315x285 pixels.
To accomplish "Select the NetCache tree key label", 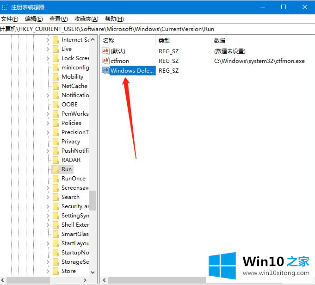I will tap(74, 86).
